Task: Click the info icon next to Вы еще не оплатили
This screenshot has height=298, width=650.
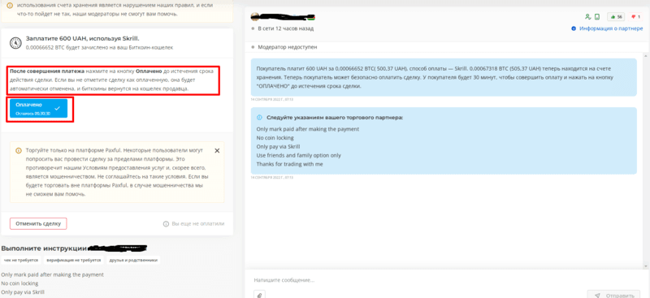Action: (166, 224)
